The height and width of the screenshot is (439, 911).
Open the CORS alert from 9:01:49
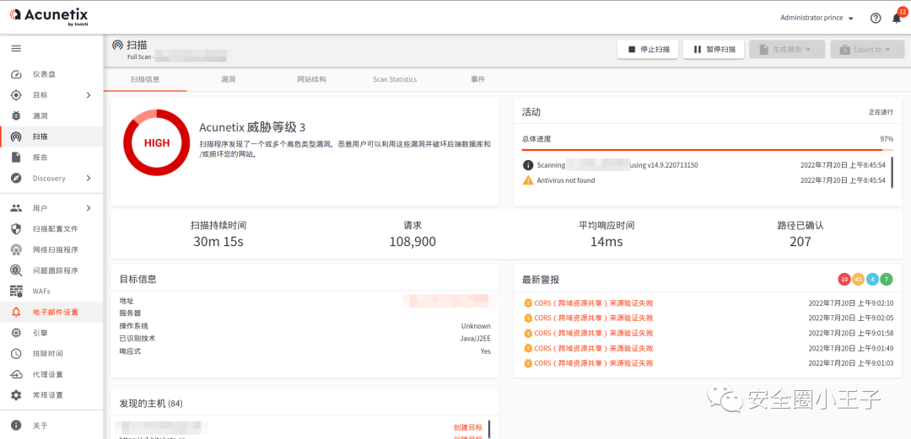coord(594,348)
